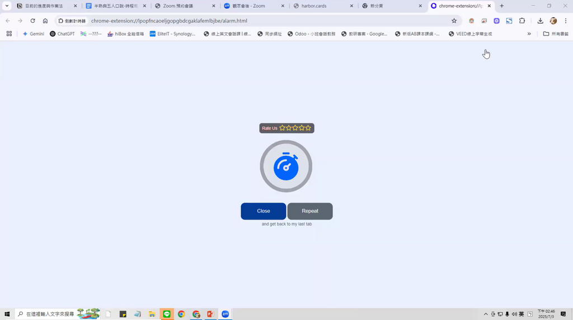Switch to the Zoom 預約會議 tab
The width and height of the screenshot is (573, 320).
pos(185,6)
